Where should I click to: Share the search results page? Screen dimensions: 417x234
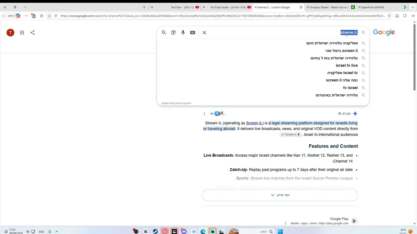32,32
